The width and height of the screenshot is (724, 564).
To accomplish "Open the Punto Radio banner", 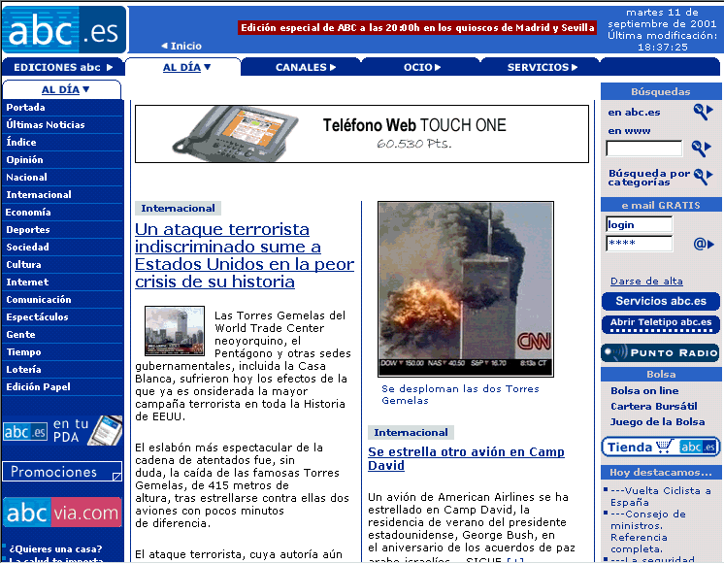I will tap(660, 353).
